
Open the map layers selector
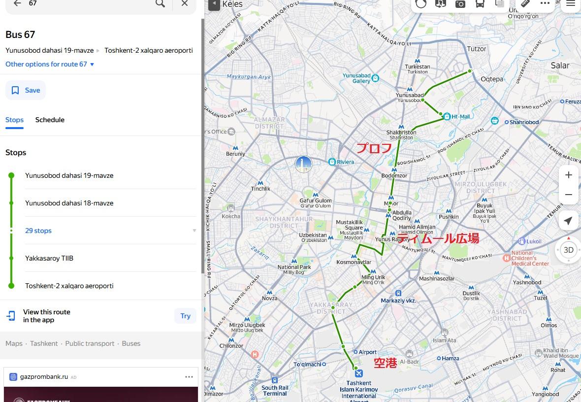coord(499,4)
